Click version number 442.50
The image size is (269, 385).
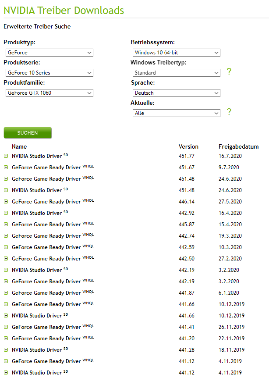point(186,259)
